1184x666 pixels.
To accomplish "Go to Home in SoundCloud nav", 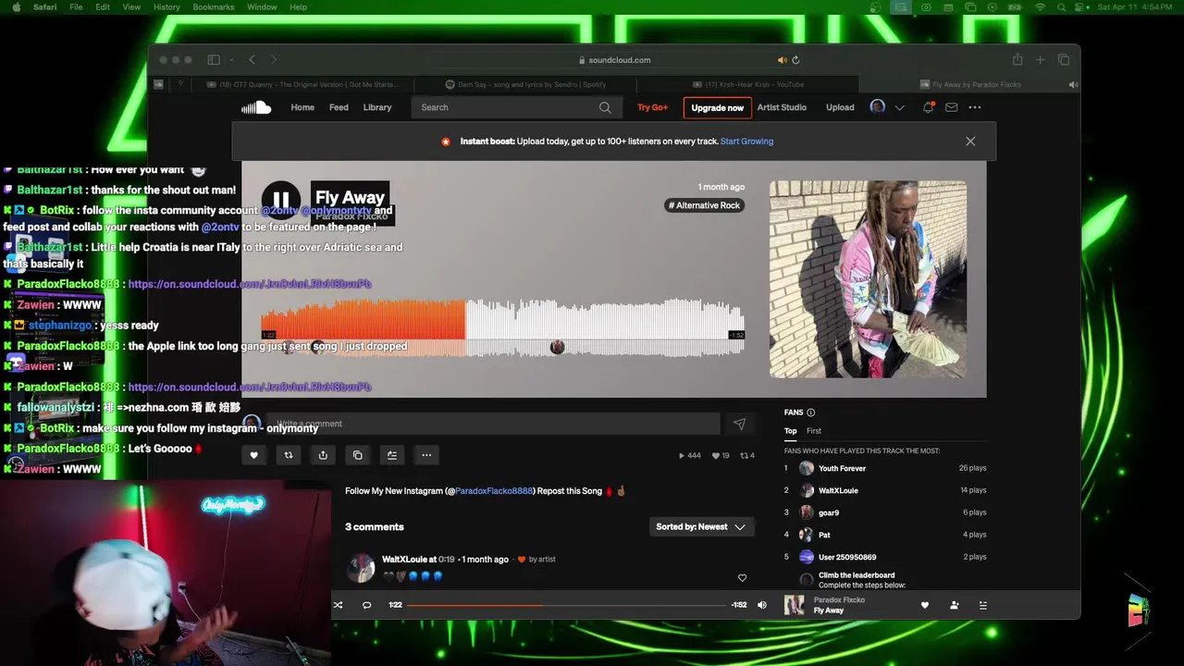I will pyautogui.click(x=302, y=107).
